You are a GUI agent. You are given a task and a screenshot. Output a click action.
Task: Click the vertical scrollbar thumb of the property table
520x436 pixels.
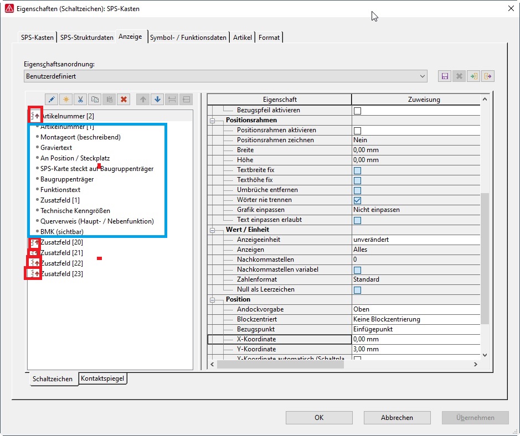pos(485,258)
